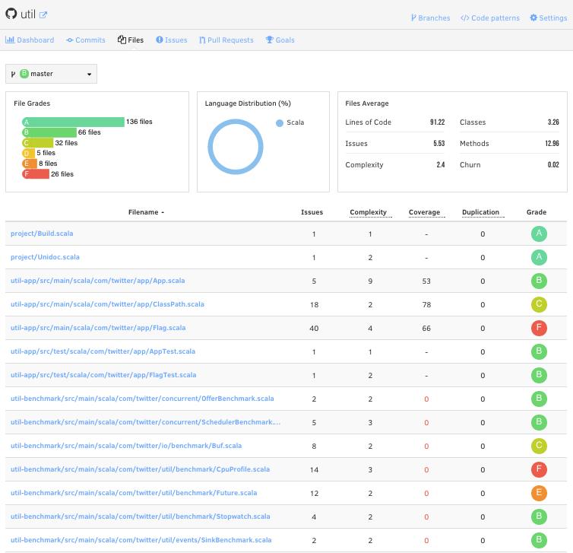Click grade F badge for CpuProfile.scala row
Viewport: 573px width, 553px height.
pyautogui.click(x=539, y=469)
